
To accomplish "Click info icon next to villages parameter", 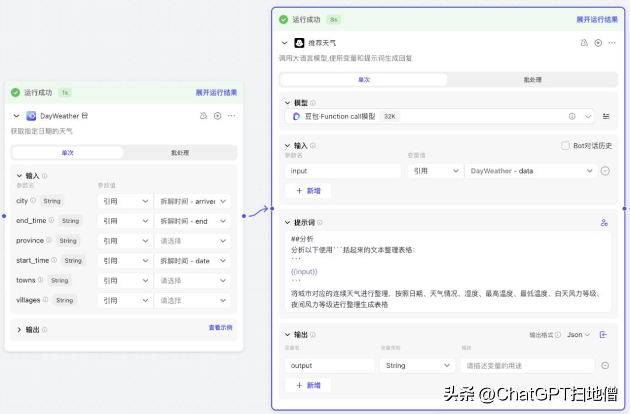I will click(x=45, y=300).
